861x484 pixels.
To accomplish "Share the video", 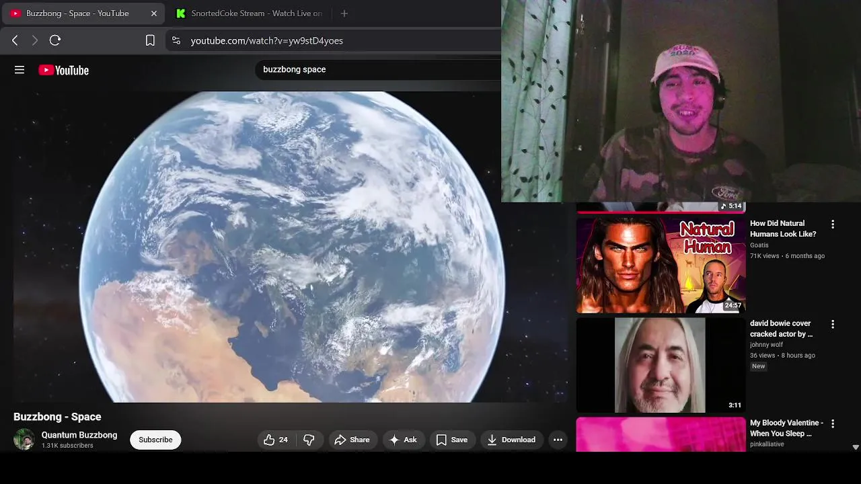I will 352,440.
